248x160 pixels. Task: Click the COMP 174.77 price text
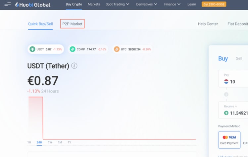click(x=91, y=49)
